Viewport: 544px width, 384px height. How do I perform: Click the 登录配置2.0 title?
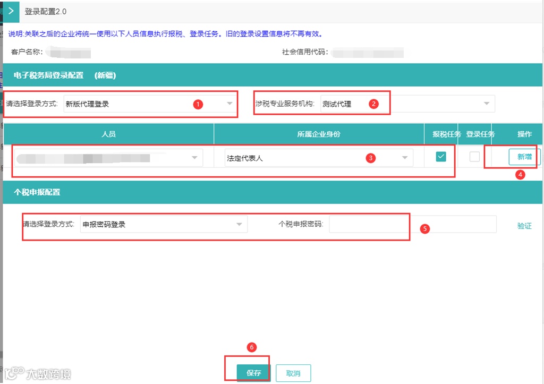pyautogui.click(x=46, y=12)
